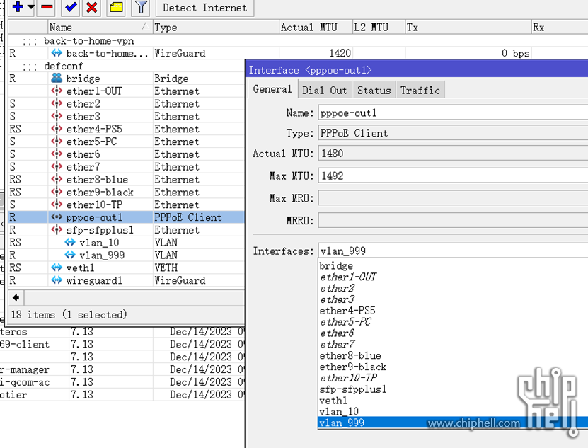Select the wireguard1 row name
Image resolution: width=588 pixels, height=448 pixels.
tap(94, 280)
